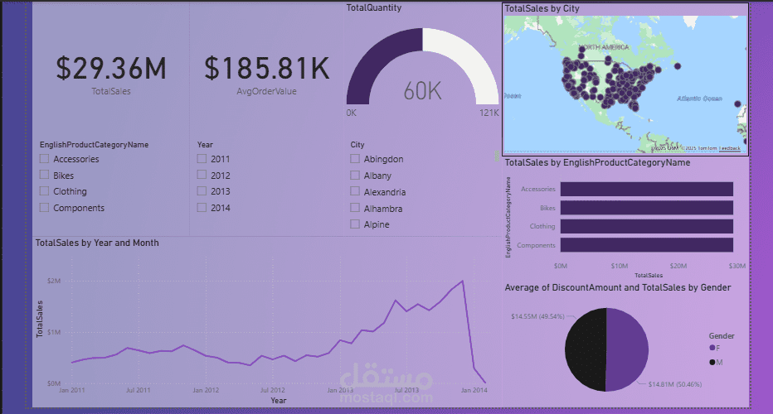Click the $2M y-axis label on line chart
This screenshot has width=773, height=414.
pos(54,281)
